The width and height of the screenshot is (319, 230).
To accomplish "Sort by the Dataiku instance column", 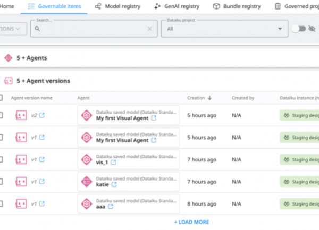I will point(299,98).
